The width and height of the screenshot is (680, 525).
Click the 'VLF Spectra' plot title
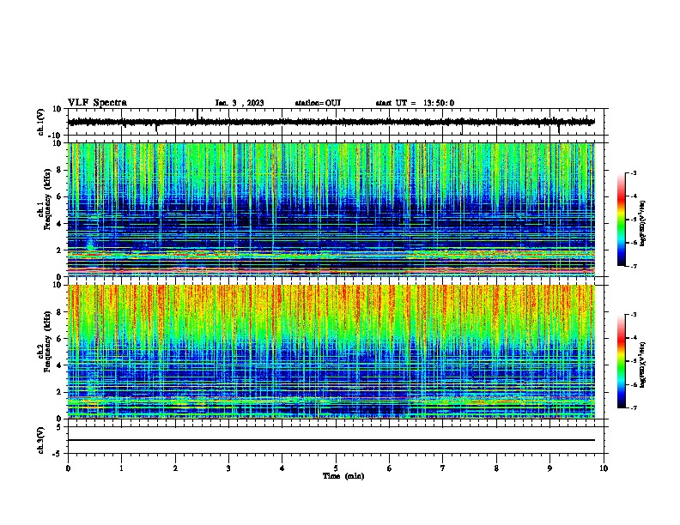coord(97,103)
